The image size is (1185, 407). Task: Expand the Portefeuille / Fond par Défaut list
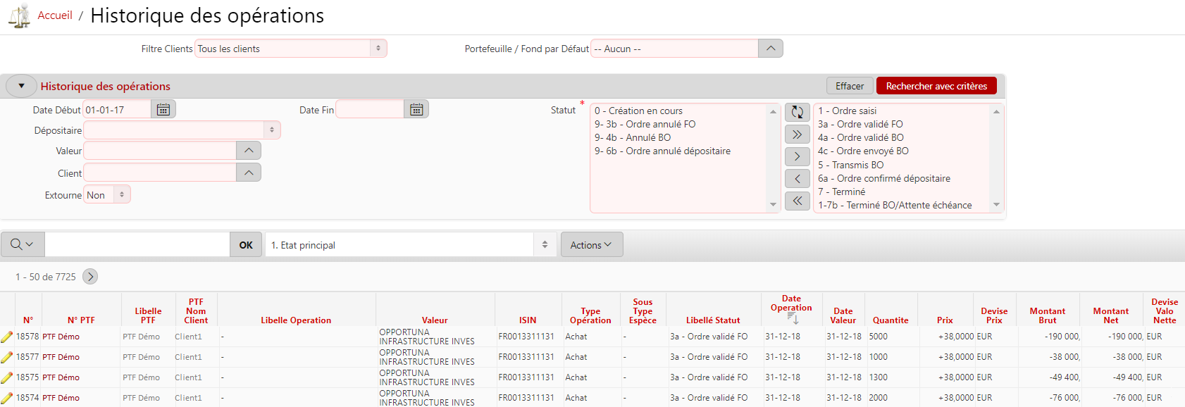click(770, 49)
